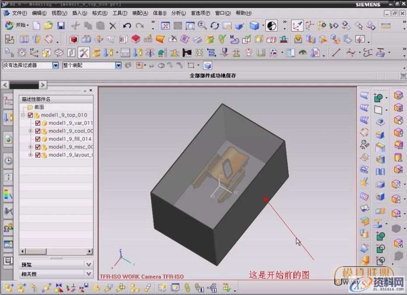Image resolution: width=407 pixels, height=295 pixels.
Task: Click the Open file folder icon
Action: [x=49, y=25]
